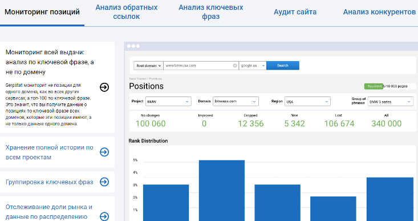This screenshot has height=221, width=418.
Task: Click the Lost value 106 674
Action: click(x=339, y=123)
